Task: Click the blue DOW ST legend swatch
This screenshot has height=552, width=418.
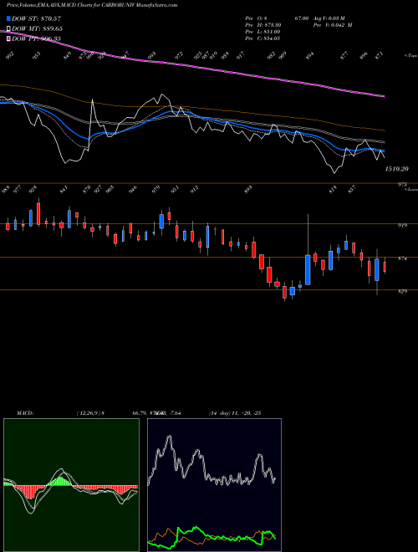Action: (x=8, y=18)
